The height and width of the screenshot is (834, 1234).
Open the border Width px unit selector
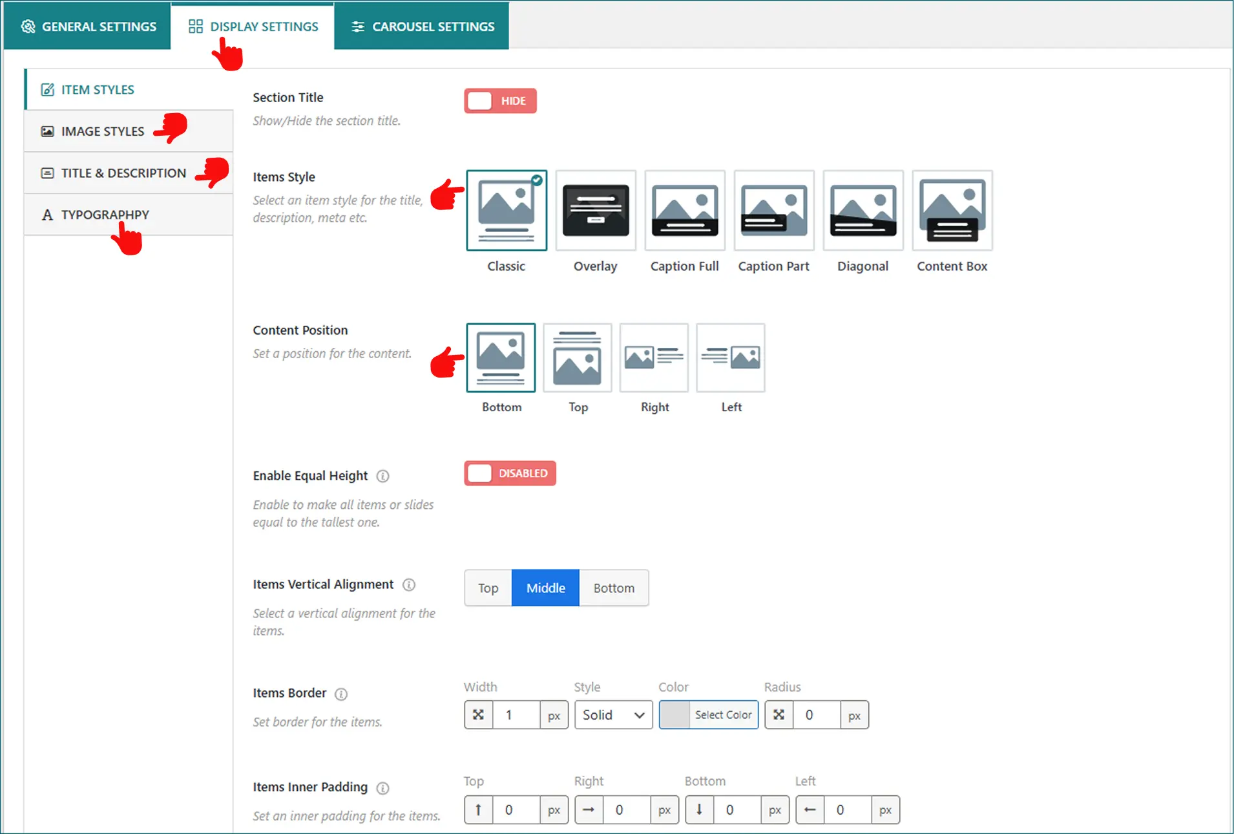point(554,716)
